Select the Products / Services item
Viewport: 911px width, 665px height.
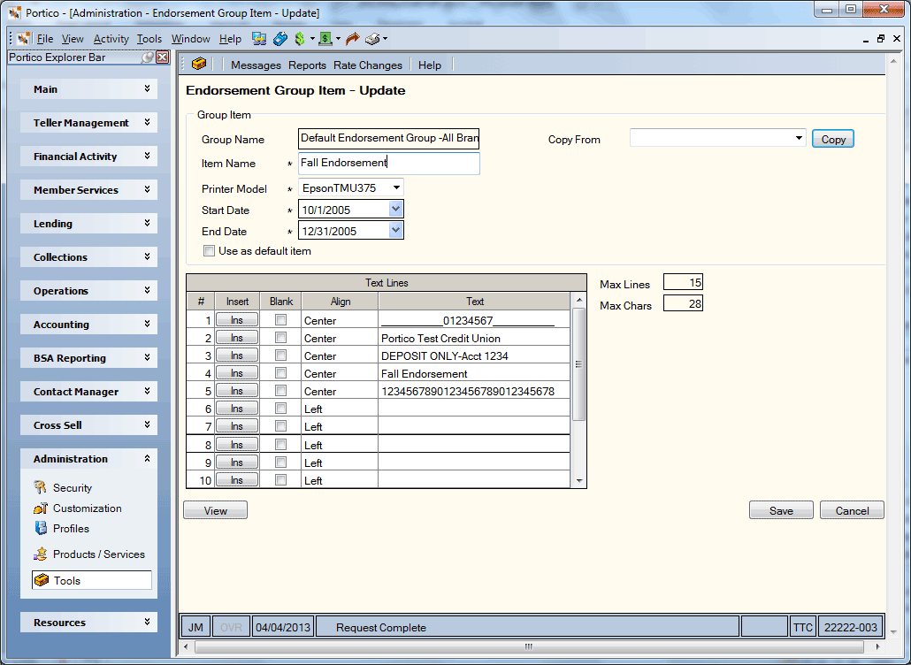(x=99, y=554)
